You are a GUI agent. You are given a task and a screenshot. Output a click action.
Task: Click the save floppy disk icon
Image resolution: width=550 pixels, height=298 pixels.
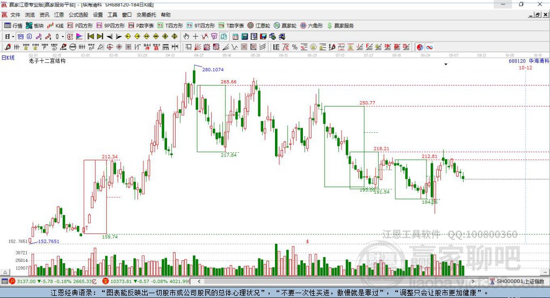click(263, 37)
